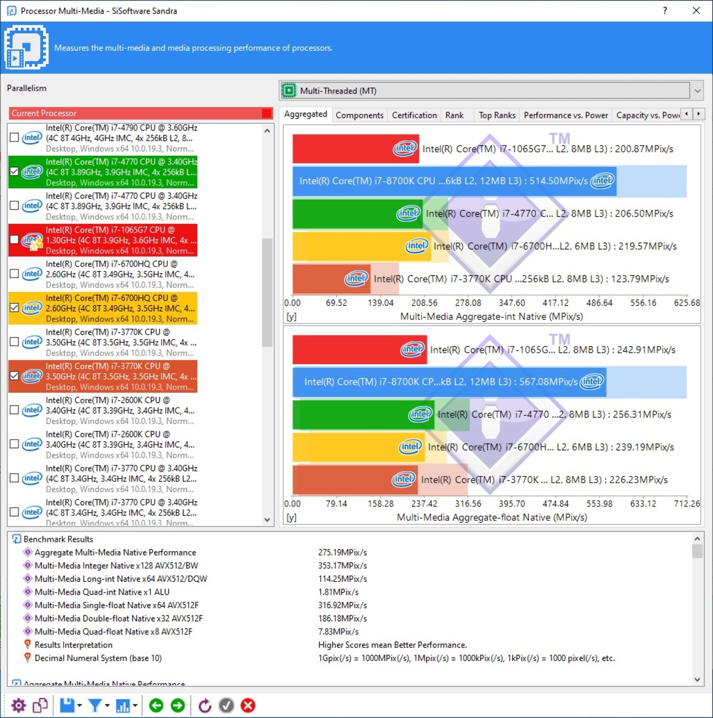The image size is (713, 718).
Task: Click the app icon in the title bar
Action: coord(12,10)
